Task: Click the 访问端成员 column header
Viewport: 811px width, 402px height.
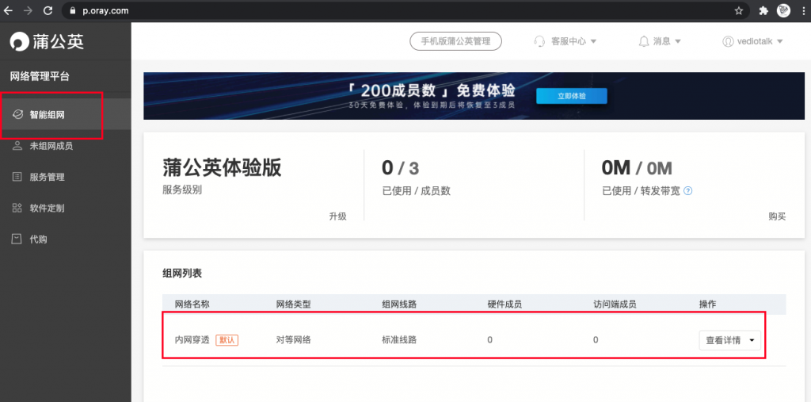Action: [x=615, y=304]
